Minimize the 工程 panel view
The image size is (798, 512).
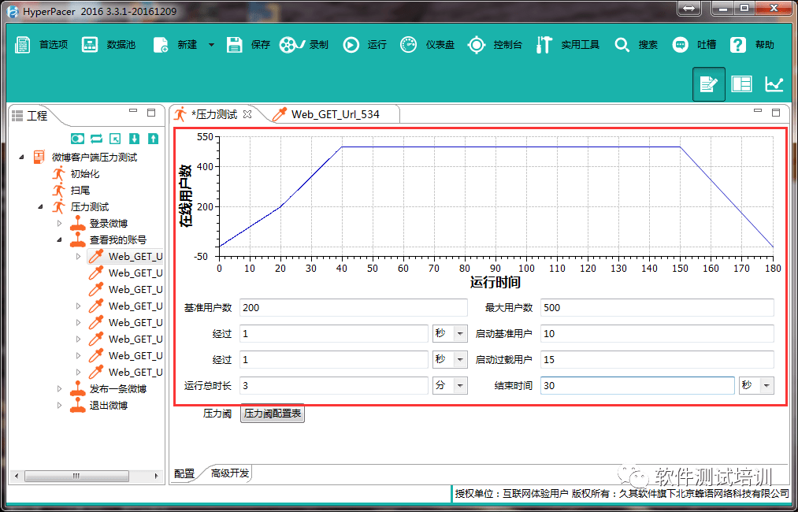tap(133, 112)
